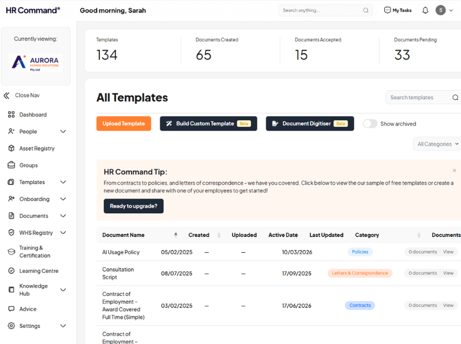This screenshot has width=461, height=344.
Task: Click the People person icon
Action: tap(11, 131)
